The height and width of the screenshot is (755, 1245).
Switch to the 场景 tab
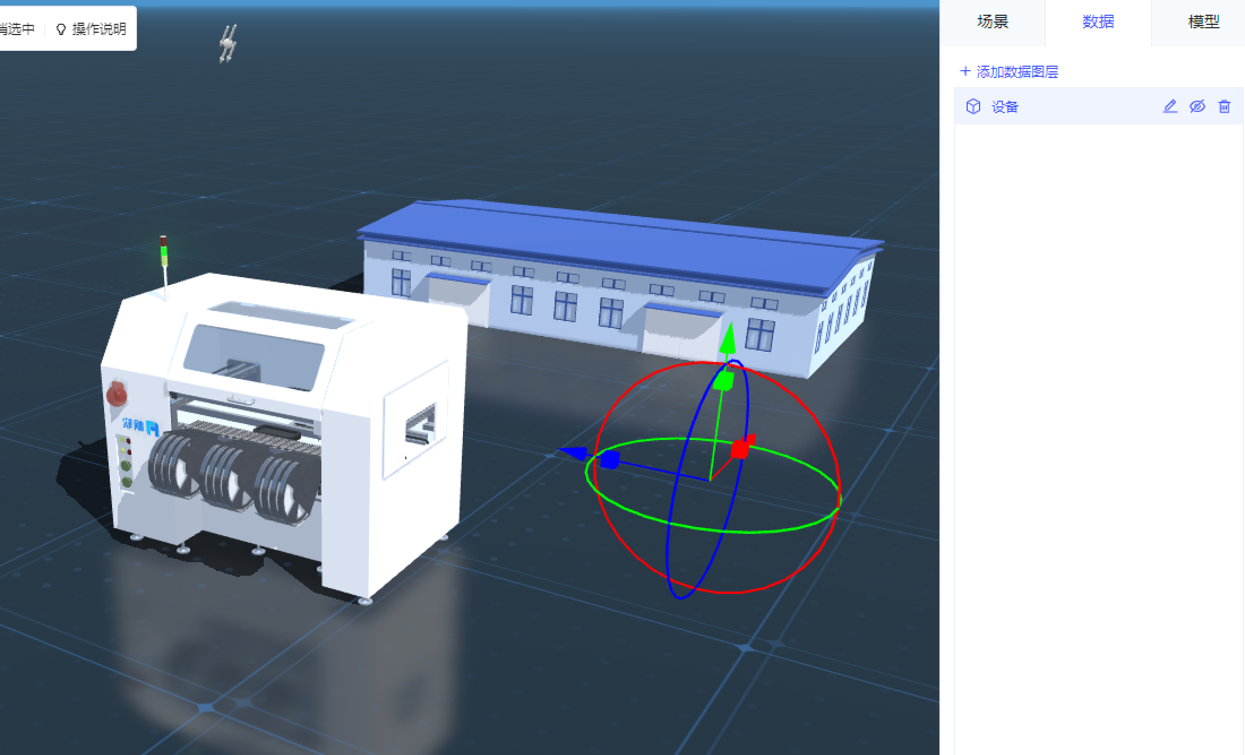tap(993, 22)
